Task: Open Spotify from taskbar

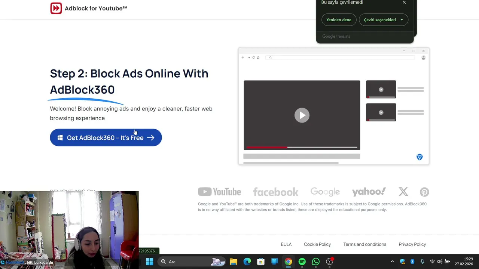Action: 302,262
